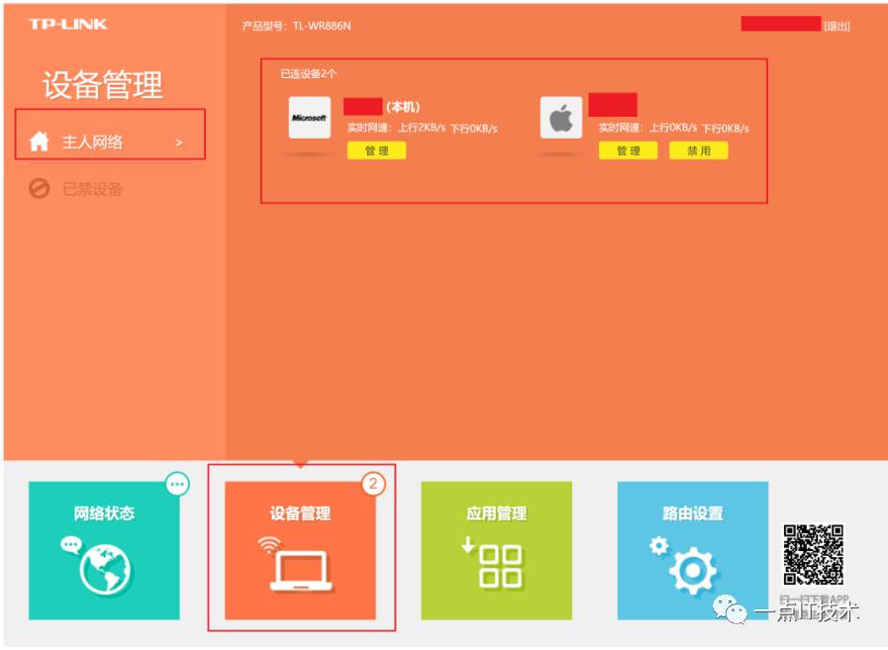Screen dimensions: 888x650
Task: Select 主人网络 in the sidebar
Action: coord(92,141)
